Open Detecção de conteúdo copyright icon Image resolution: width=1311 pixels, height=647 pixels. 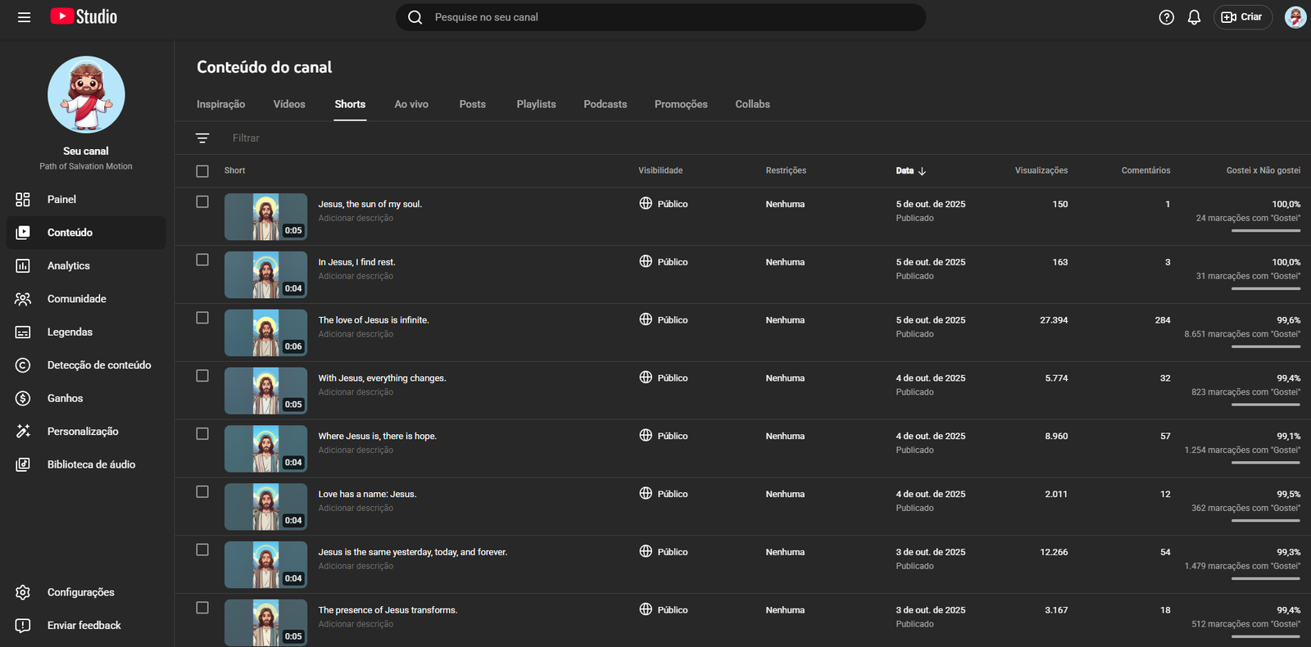pos(23,365)
